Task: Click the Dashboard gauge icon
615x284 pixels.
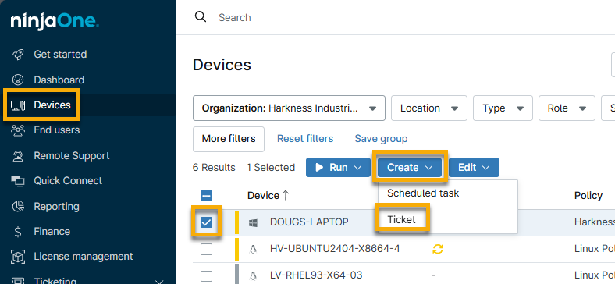Action: point(18,80)
